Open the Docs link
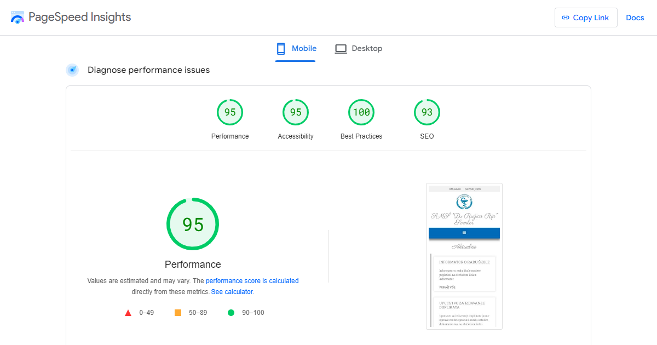Viewport: 657px width, 345px height. point(635,18)
